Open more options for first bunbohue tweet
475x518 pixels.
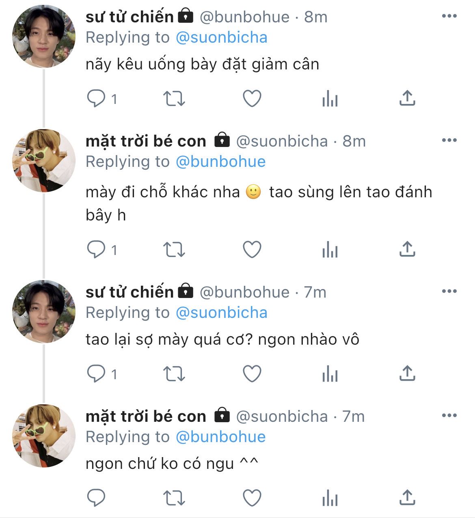coord(449,16)
